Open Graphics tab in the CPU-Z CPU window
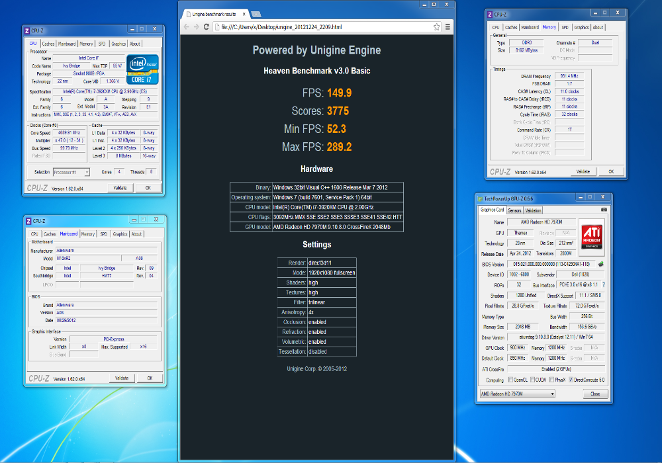 (x=118, y=44)
